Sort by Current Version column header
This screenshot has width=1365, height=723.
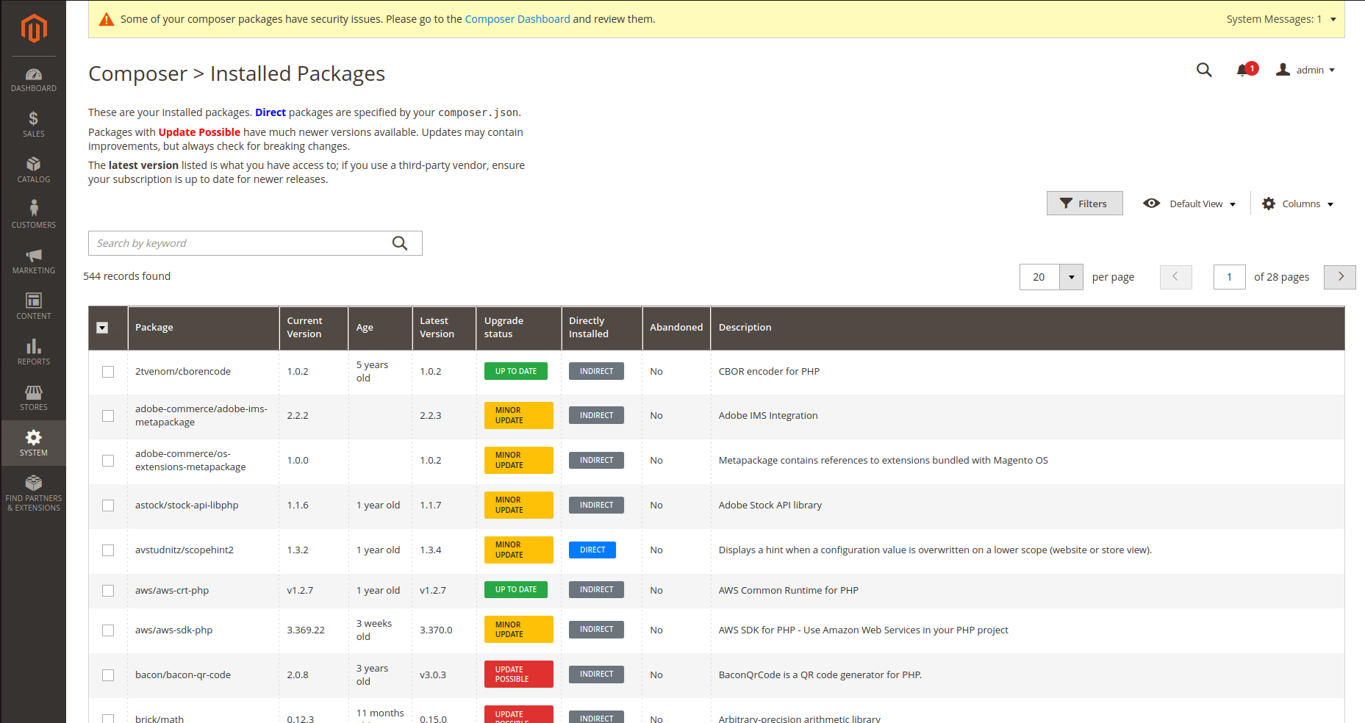pos(314,328)
